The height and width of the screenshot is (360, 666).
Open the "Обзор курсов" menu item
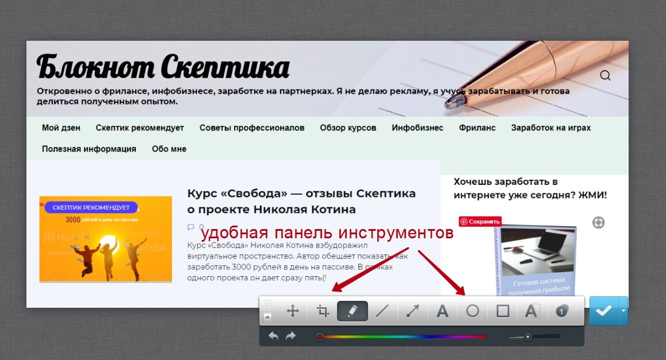pos(348,127)
